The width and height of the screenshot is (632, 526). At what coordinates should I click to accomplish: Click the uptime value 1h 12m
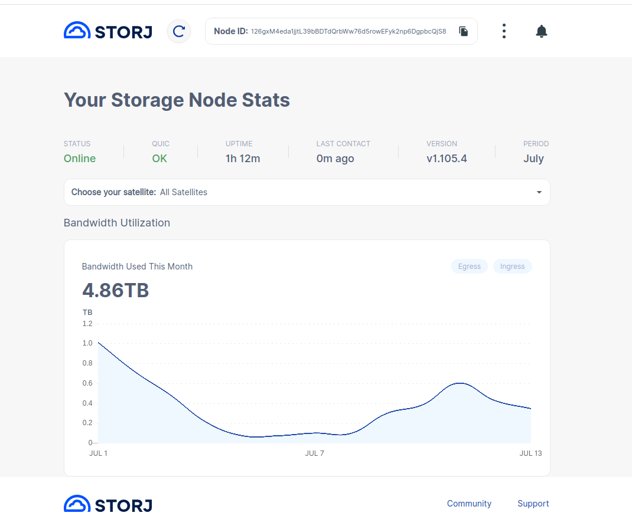pyautogui.click(x=243, y=159)
